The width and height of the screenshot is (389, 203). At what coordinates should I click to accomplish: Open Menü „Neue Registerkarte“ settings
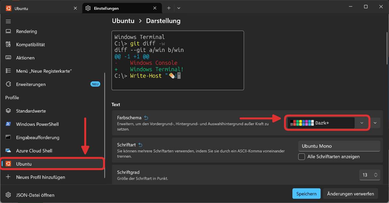pos(53,71)
